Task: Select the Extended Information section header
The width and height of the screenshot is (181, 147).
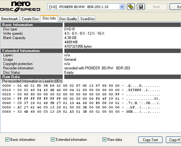Action: [32, 51]
